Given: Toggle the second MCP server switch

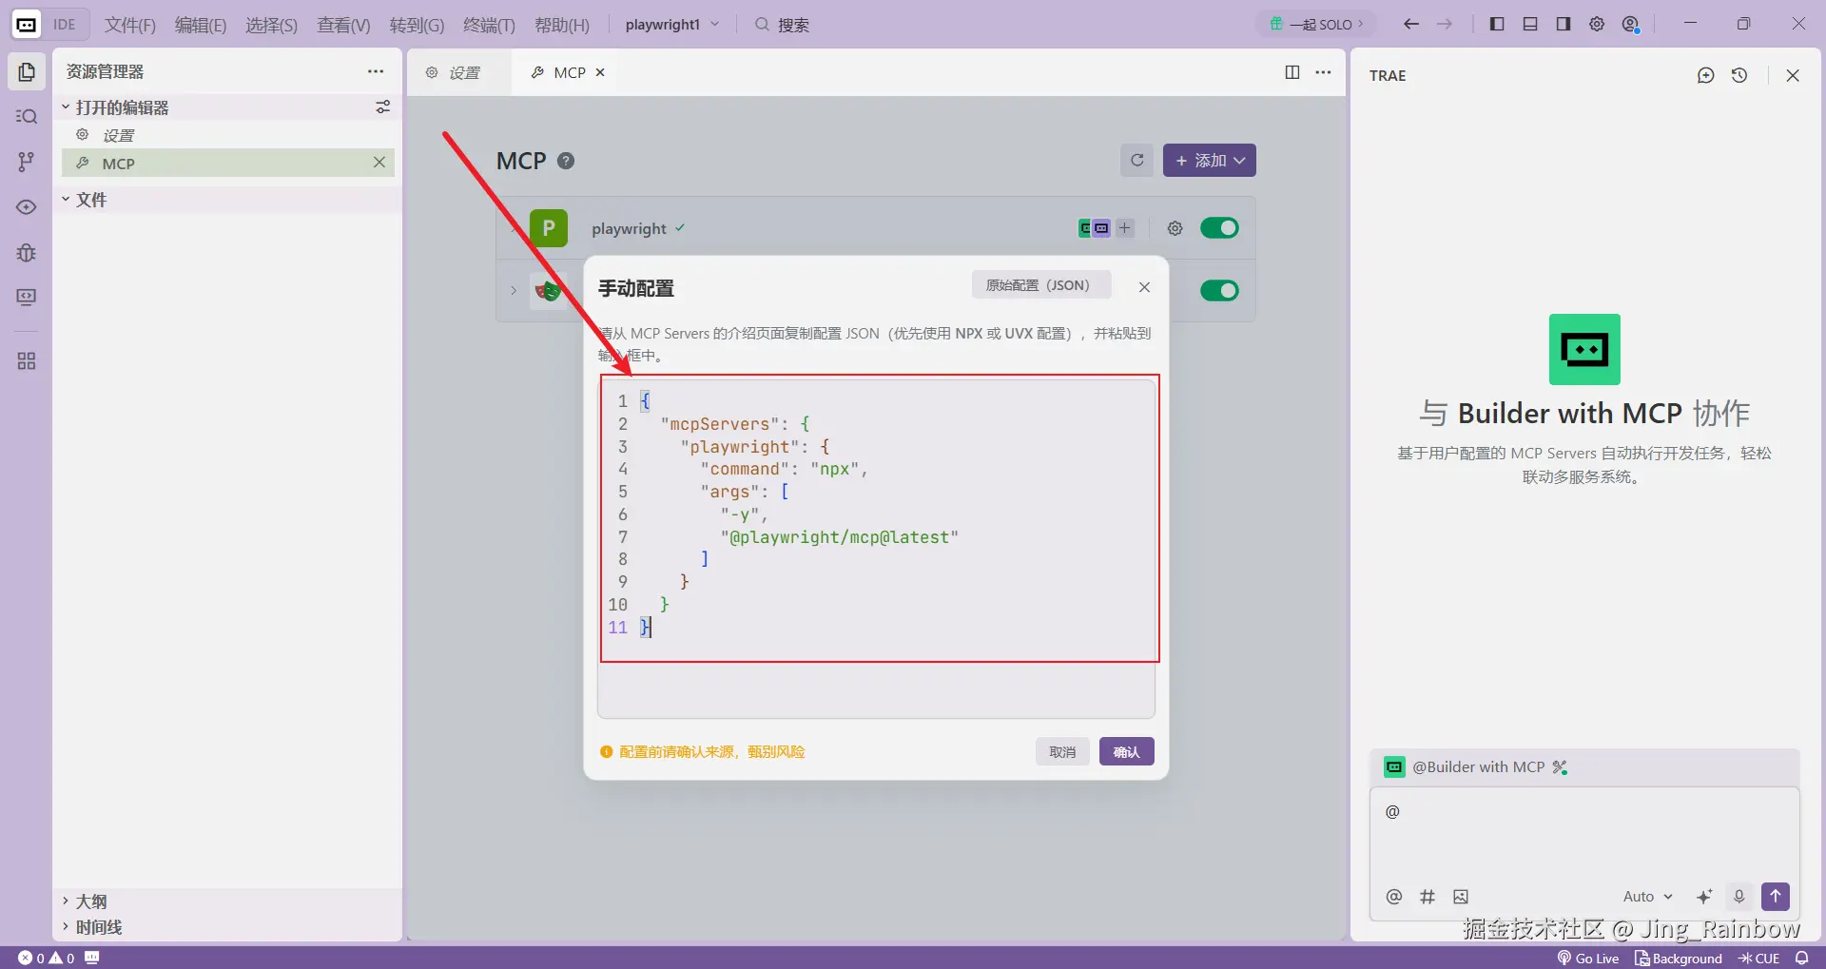Looking at the screenshot, I should click(1218, 291).
